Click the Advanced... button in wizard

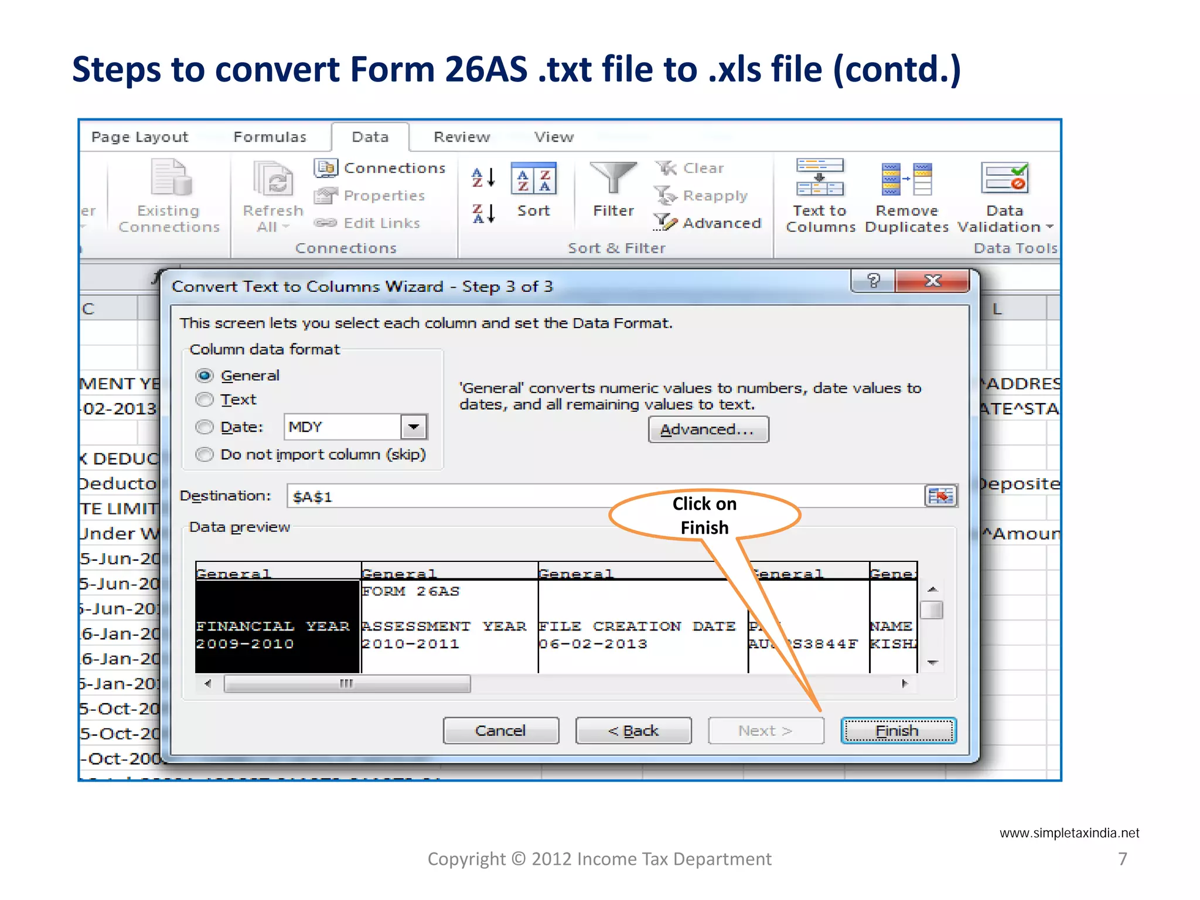coord(708,429)
